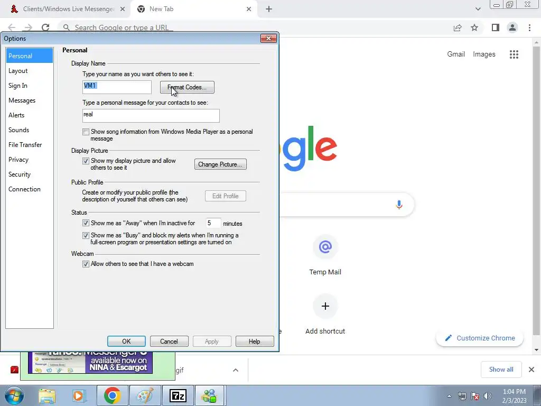Click Chrome icon in taskbar
The image size is (541, 406).
(112, 395)
